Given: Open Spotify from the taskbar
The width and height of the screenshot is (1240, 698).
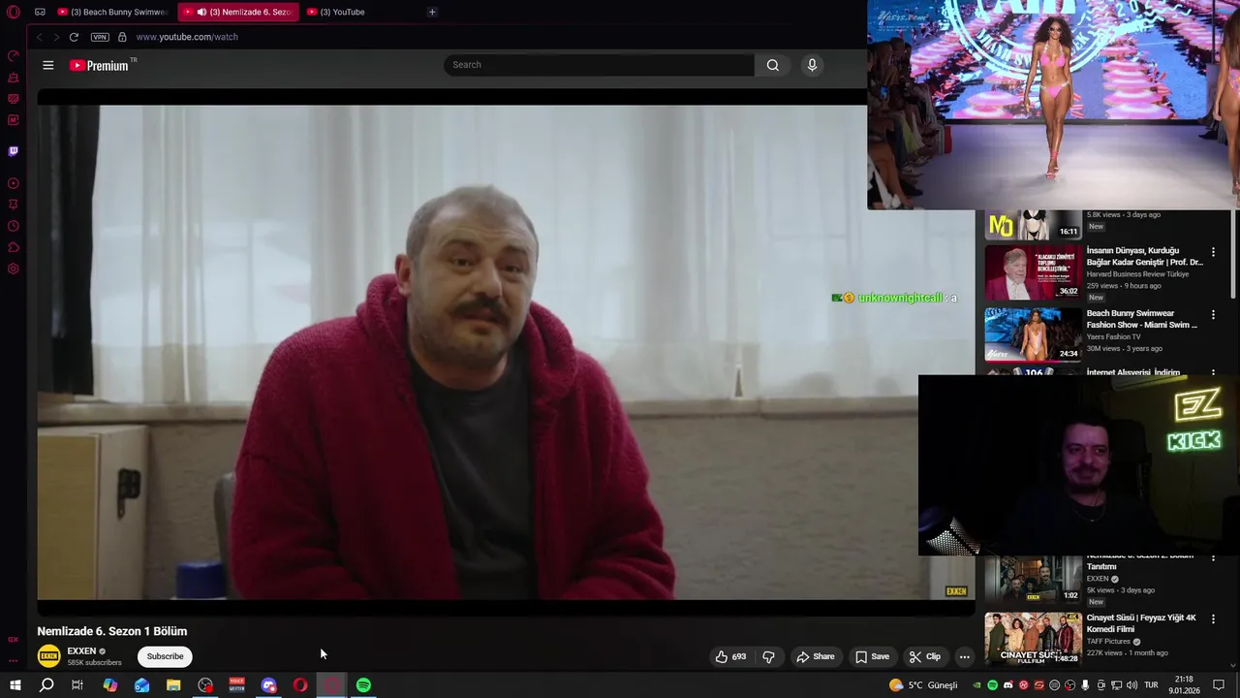Looking at the screenshot, I should (x=363, y=685).
